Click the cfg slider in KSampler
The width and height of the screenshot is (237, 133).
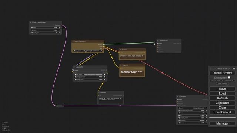[193, 116]
